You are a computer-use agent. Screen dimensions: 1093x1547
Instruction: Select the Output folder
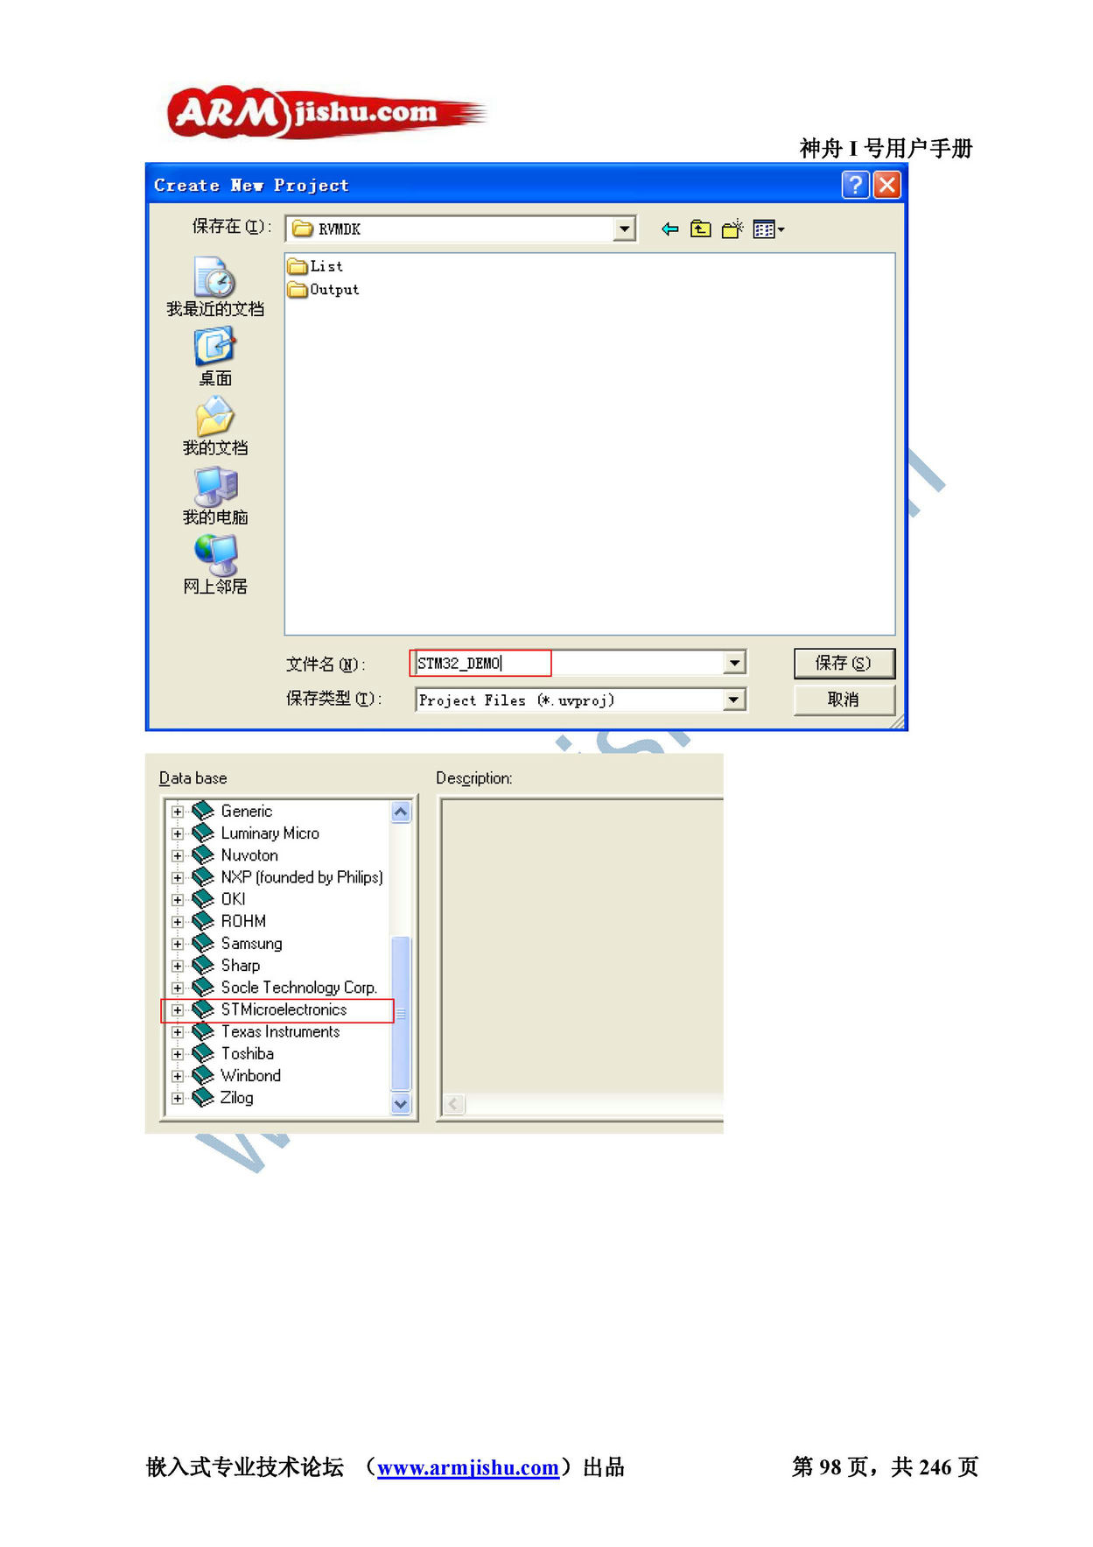tap(324, 290)
